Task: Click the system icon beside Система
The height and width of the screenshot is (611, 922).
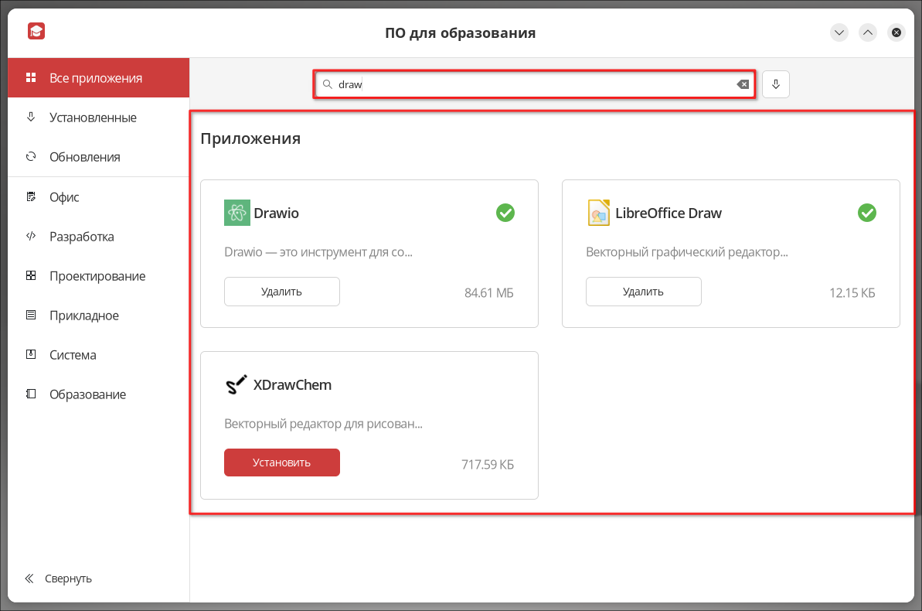Action: point(31,354)
